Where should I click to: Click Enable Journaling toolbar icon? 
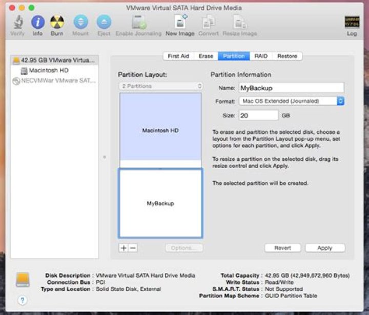[139, 22]
